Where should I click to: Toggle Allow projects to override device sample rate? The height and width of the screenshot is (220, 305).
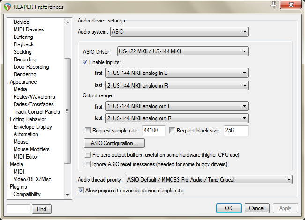coord(81,190)
